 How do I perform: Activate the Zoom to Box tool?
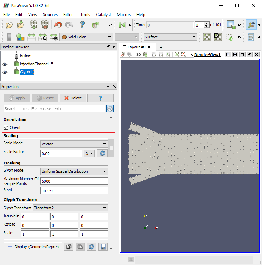click(229, 37)
